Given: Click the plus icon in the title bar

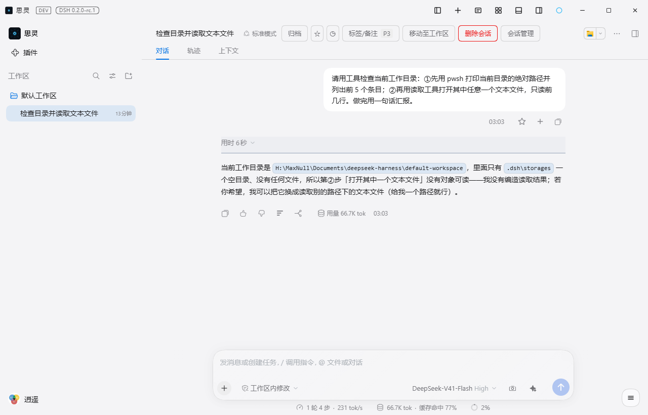Looking at the screenshot, I should point(458,10).
